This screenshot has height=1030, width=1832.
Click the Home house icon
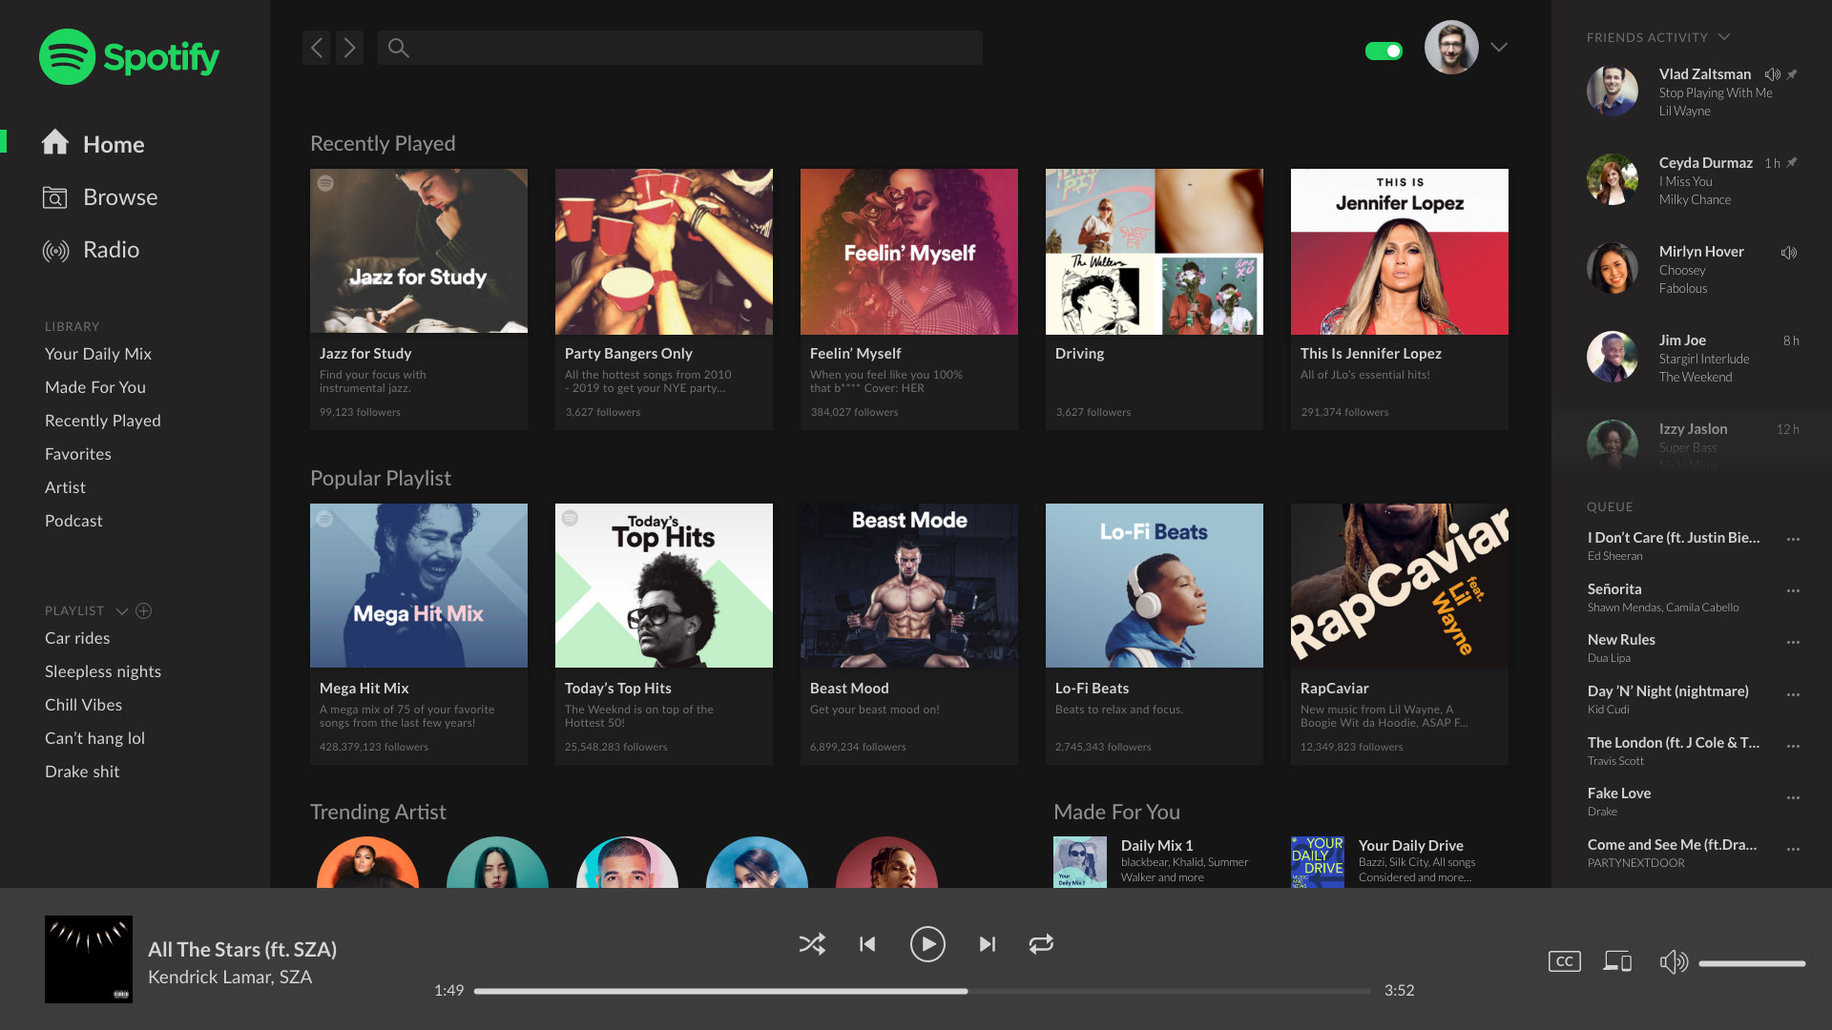point(55,142)
